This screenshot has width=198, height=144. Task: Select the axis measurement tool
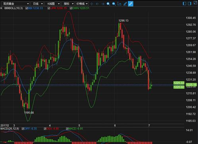coord(119,4)
